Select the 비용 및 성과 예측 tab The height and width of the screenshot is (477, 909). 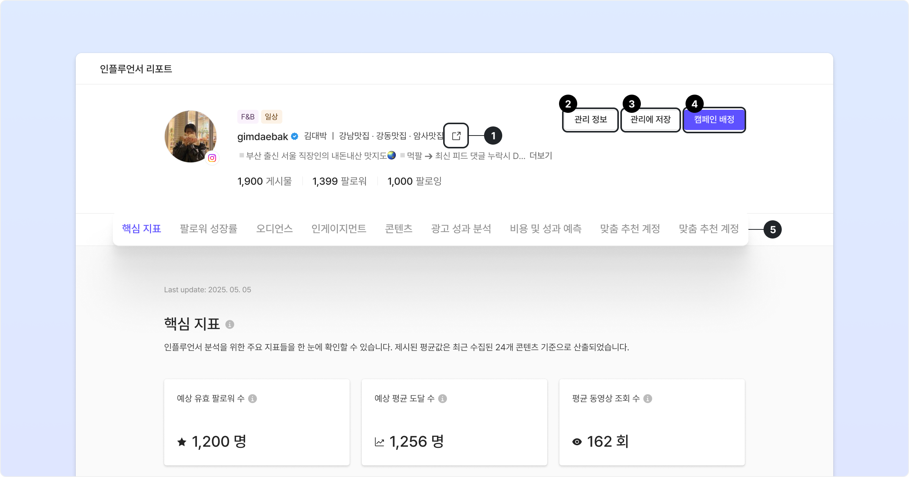click(545, 229)
